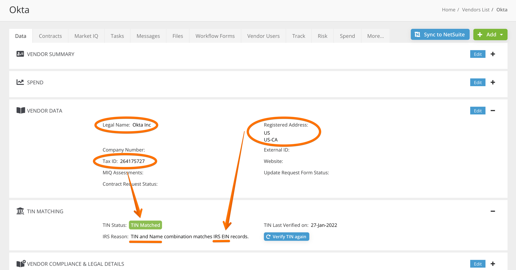516x270 pixels.
Task: Click the Spend chart icon
Action: point(20,82)
